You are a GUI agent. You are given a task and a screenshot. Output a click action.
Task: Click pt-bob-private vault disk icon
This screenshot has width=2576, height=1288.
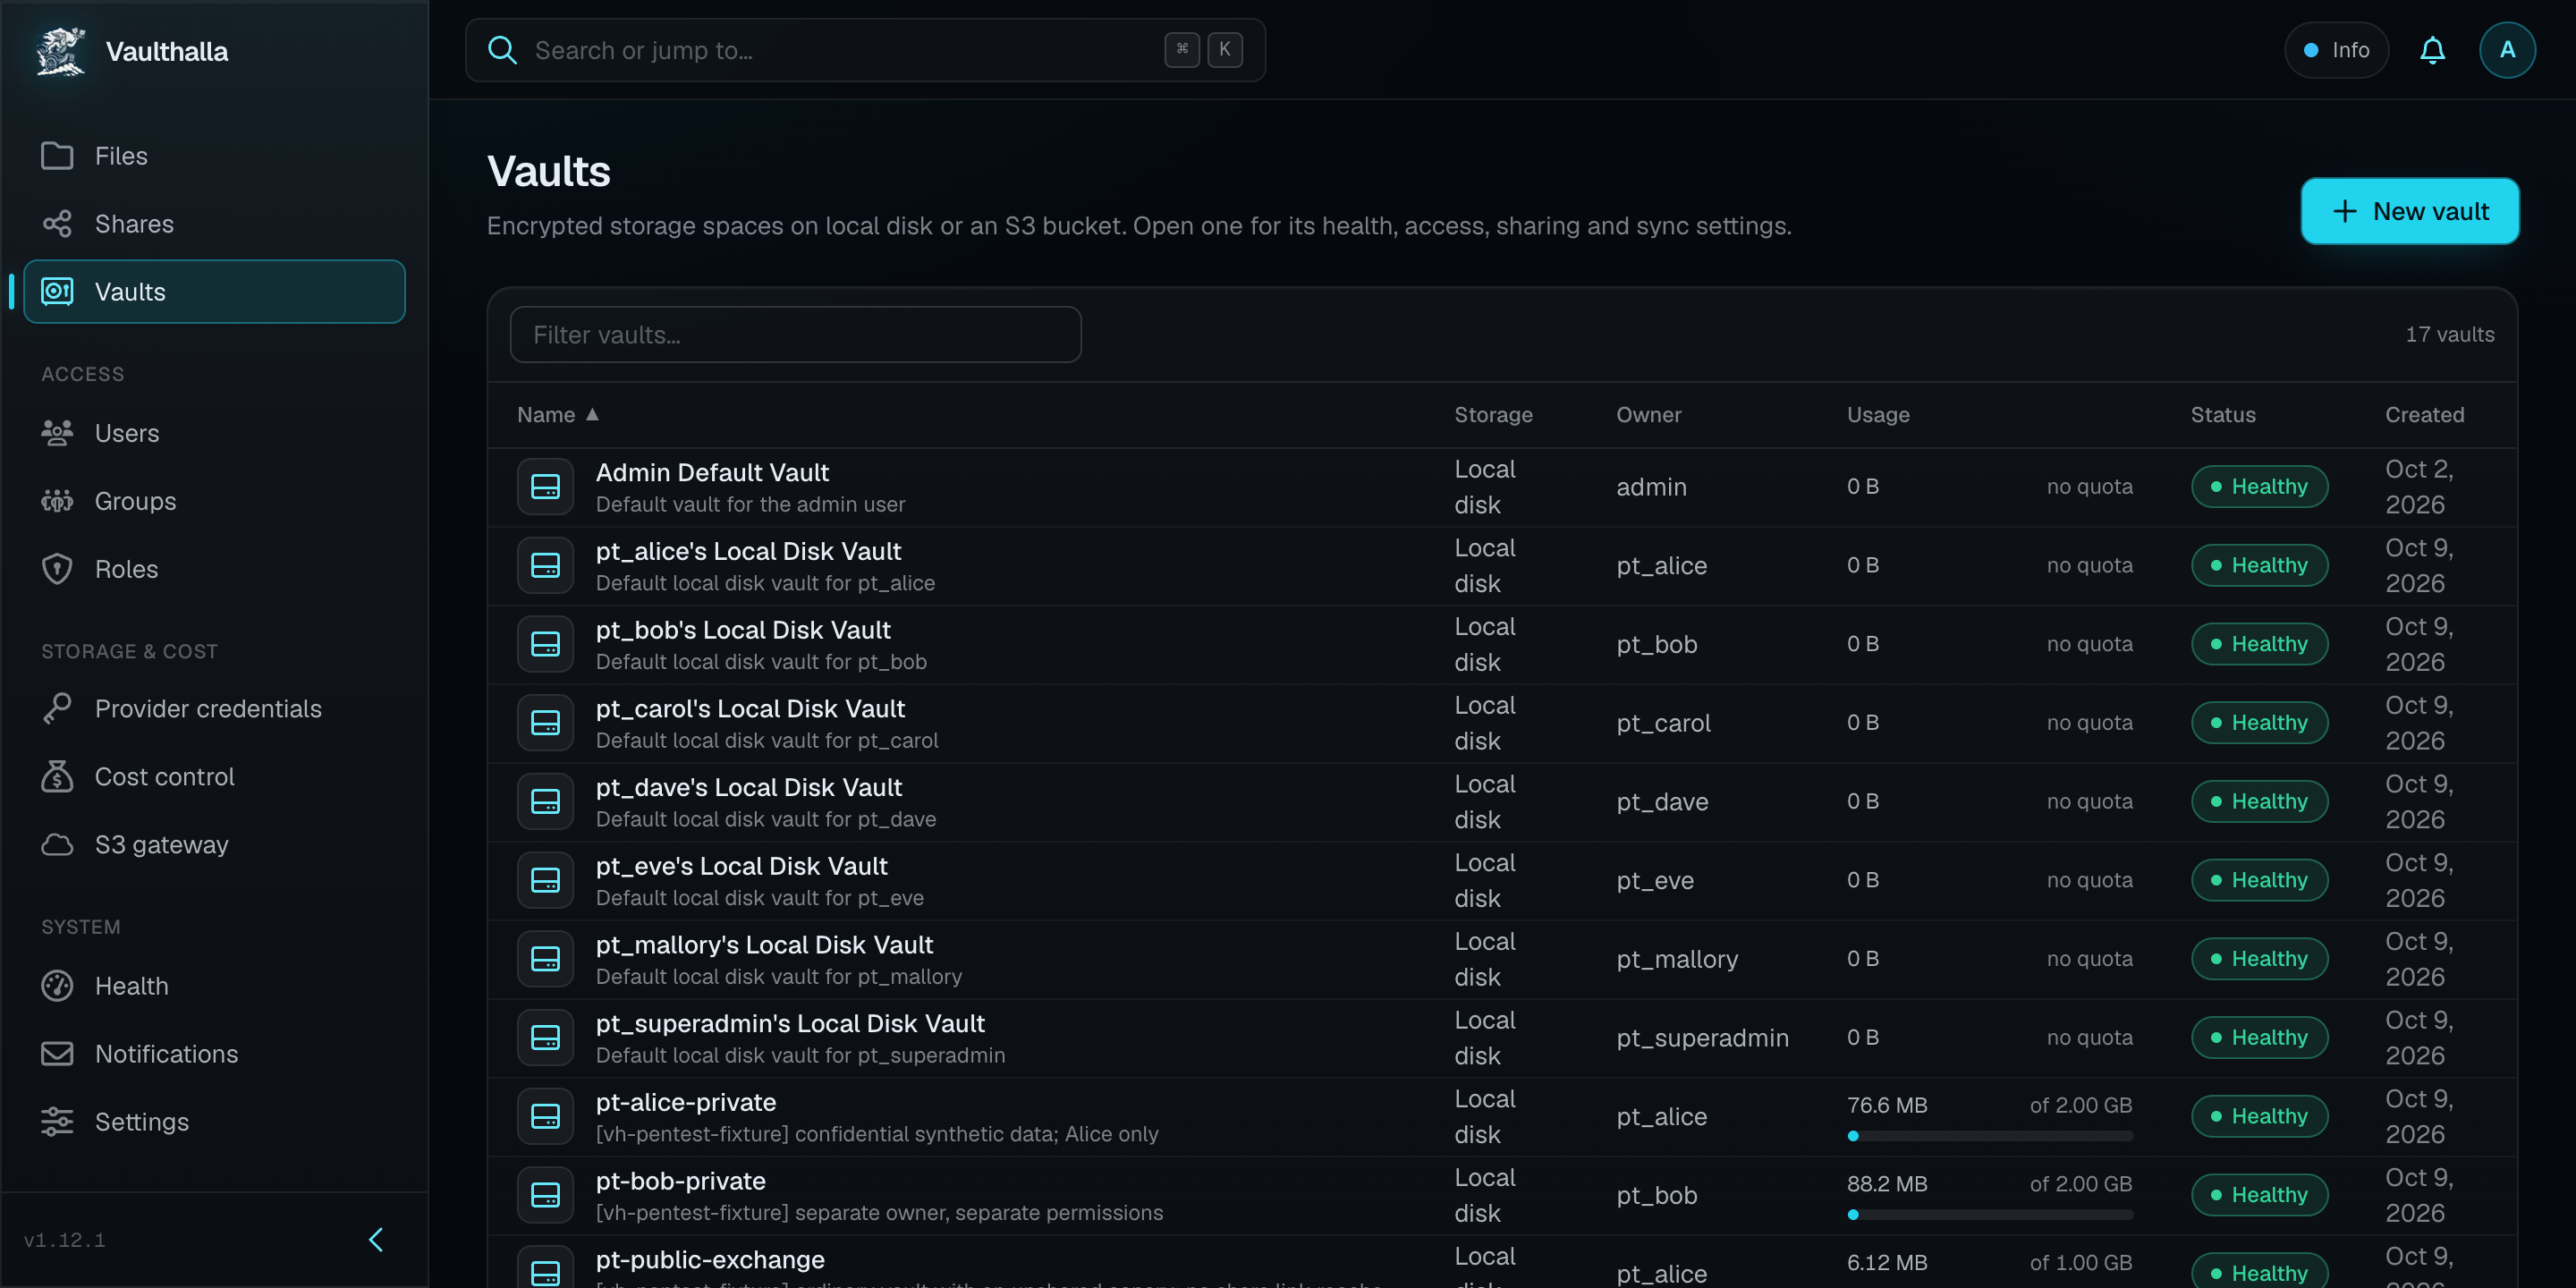click(x=545, y=1196)
